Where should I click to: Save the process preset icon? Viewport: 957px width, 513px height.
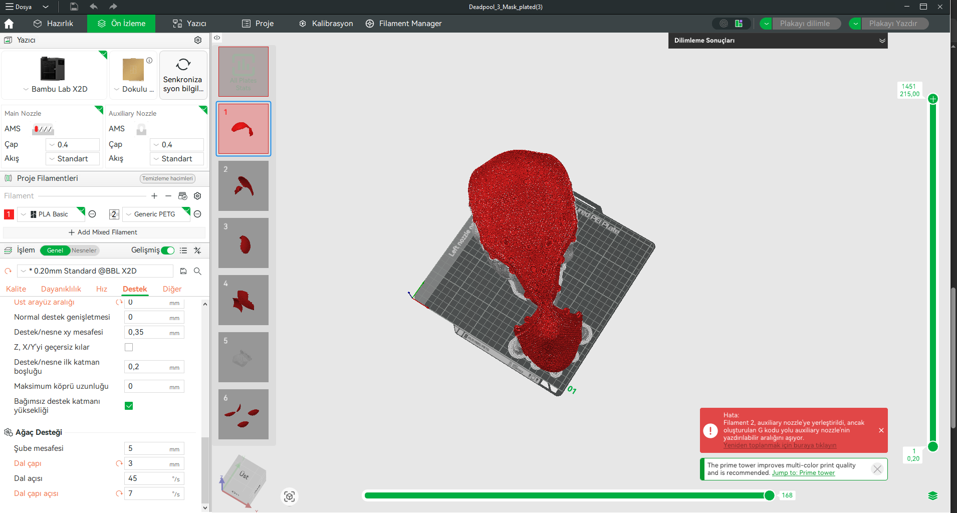click(x=183, y=271)
